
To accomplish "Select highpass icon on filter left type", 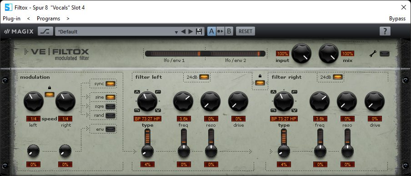I will click(x=158, y=92).
